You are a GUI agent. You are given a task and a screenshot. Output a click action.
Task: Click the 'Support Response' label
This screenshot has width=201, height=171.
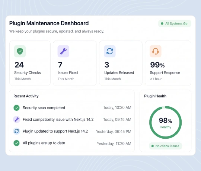[165, 73]
